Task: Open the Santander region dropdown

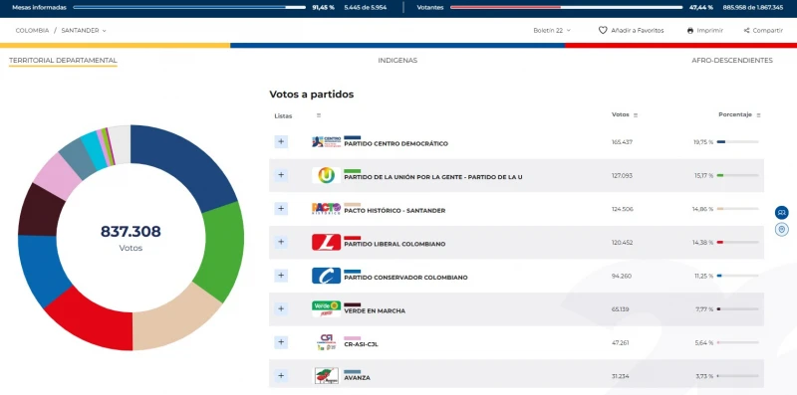Action: click(x=84, y=31)
